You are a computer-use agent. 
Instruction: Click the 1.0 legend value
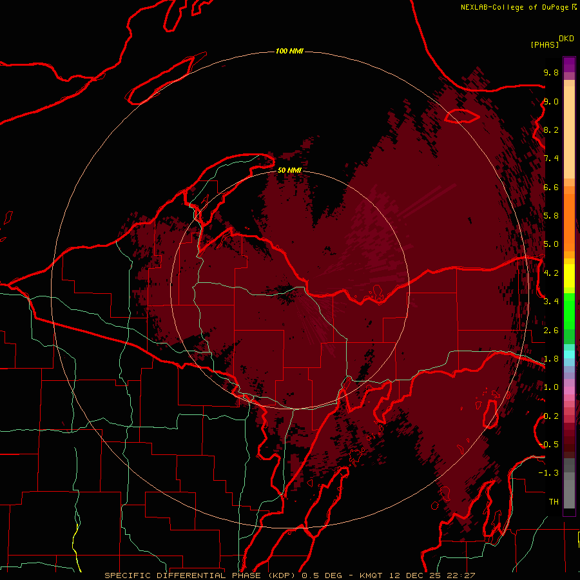coord(551,387)
